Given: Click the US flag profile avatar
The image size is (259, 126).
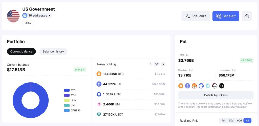Looking at the screenshot, I should tap(13, 16).
